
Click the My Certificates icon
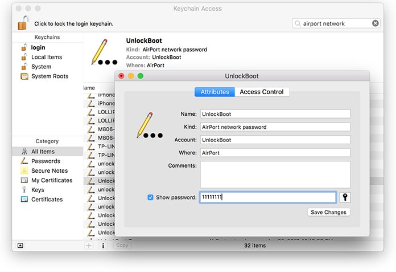point(24,180)
